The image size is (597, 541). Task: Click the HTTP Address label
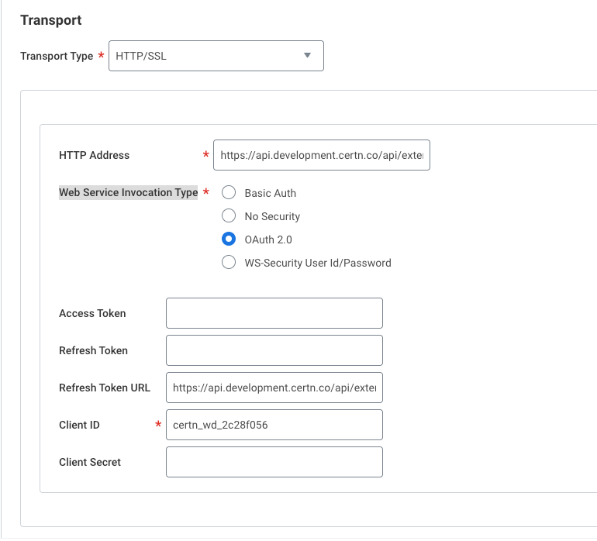click(94, 155)
